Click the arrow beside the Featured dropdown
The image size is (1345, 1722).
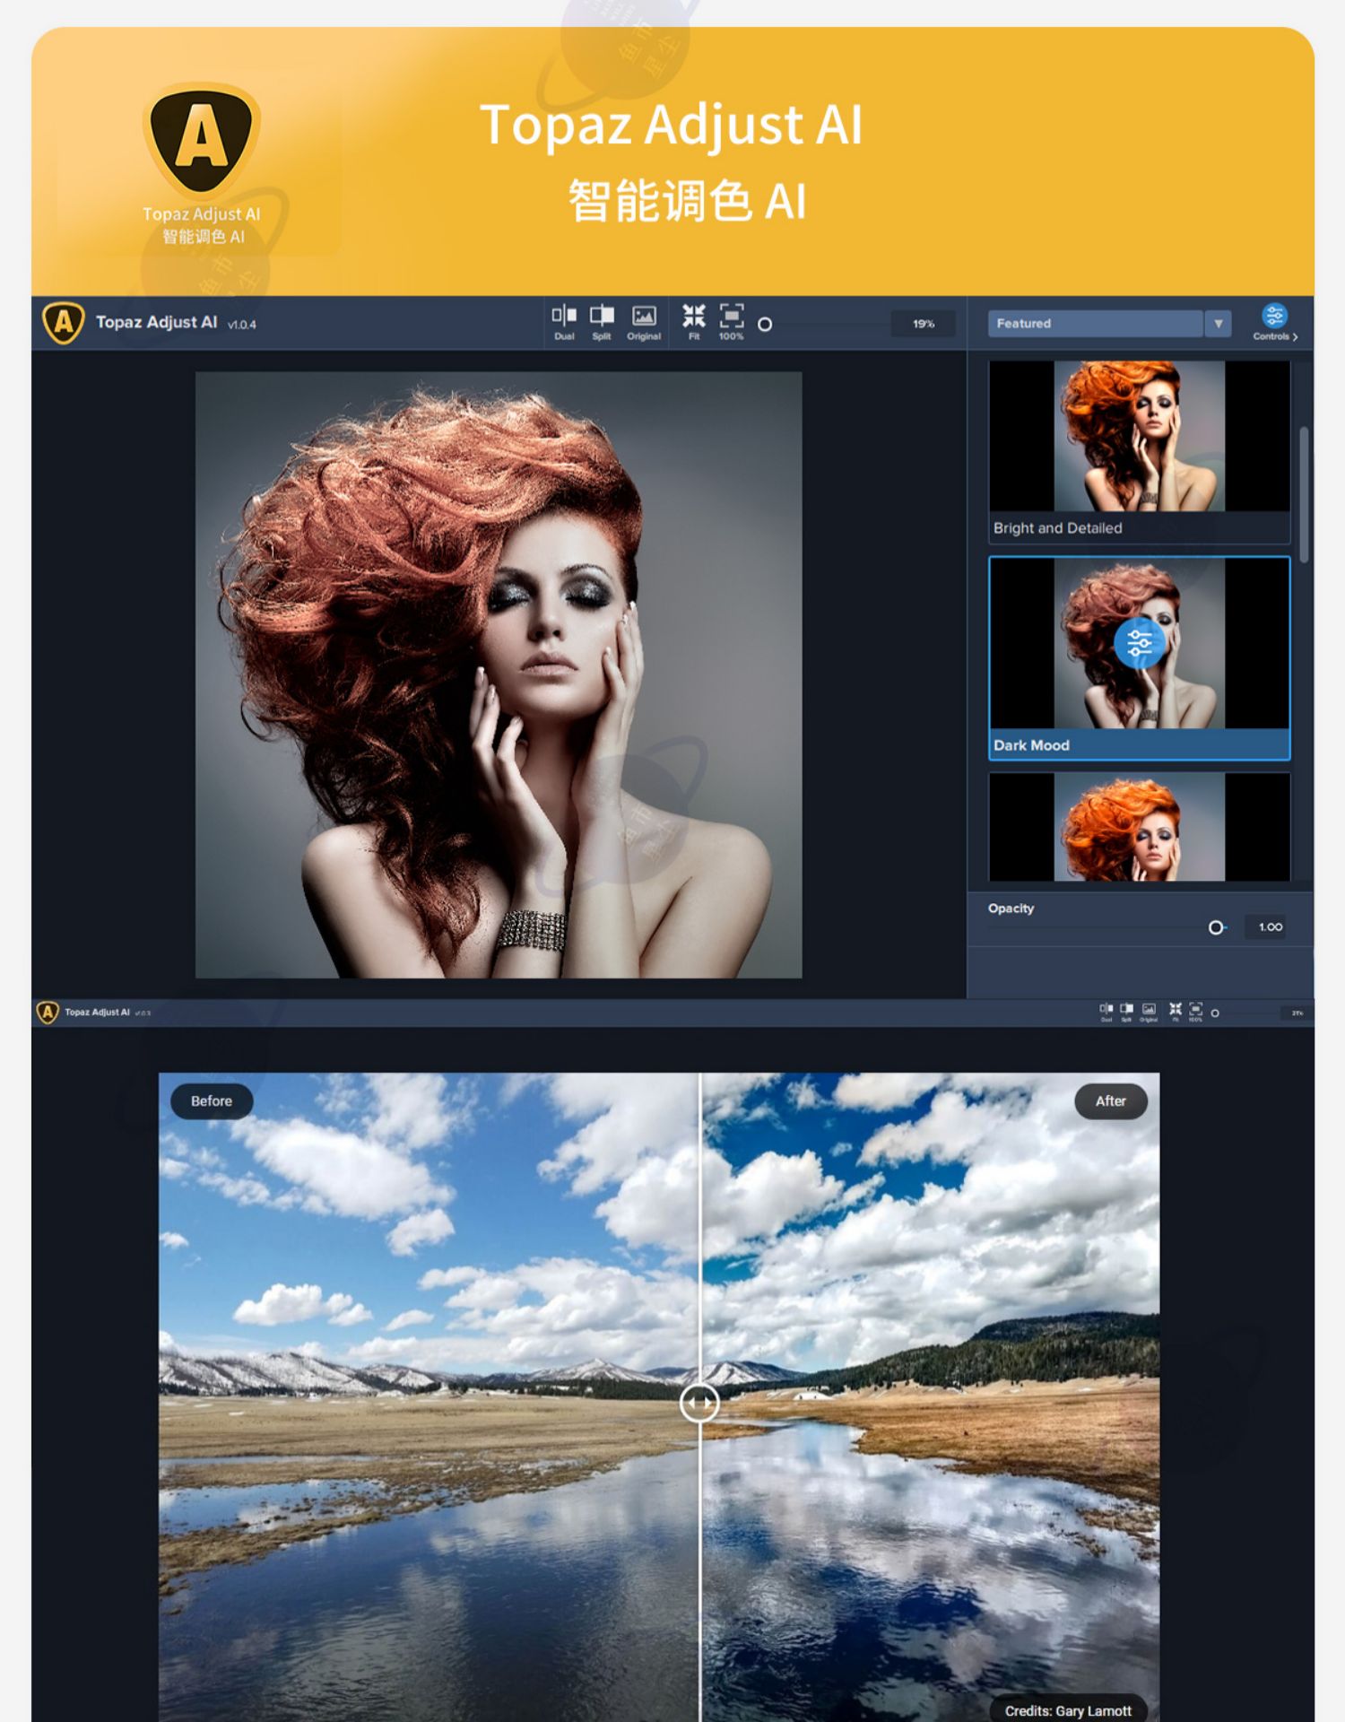click(1218, 324)
